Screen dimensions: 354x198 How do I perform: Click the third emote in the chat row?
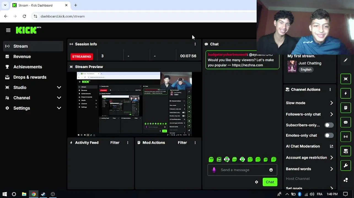(x=227, y=159)
